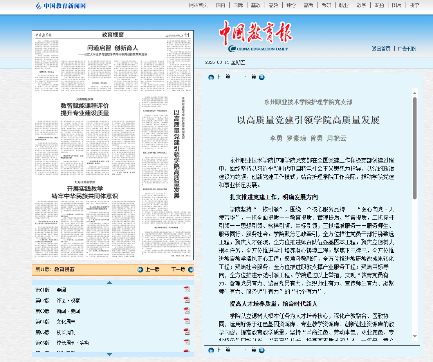Open the 广告刊例 page
The width and height of the screenshot is (433, 362).
(406, 49)
